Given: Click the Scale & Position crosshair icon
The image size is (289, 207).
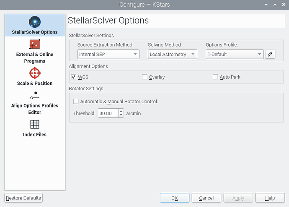Looking at the screenshot, I should tap(35, 73).
